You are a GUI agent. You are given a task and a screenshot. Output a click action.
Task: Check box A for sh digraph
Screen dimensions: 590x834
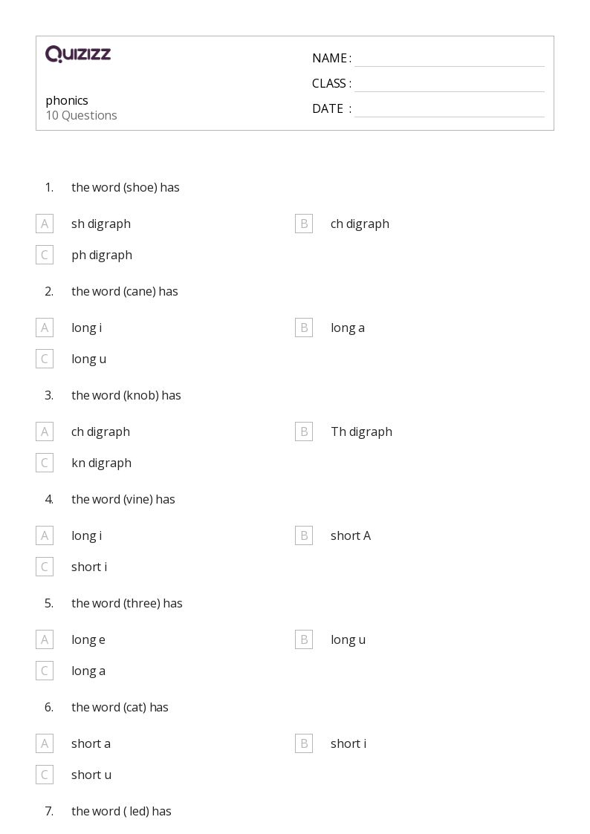(45, 224)
